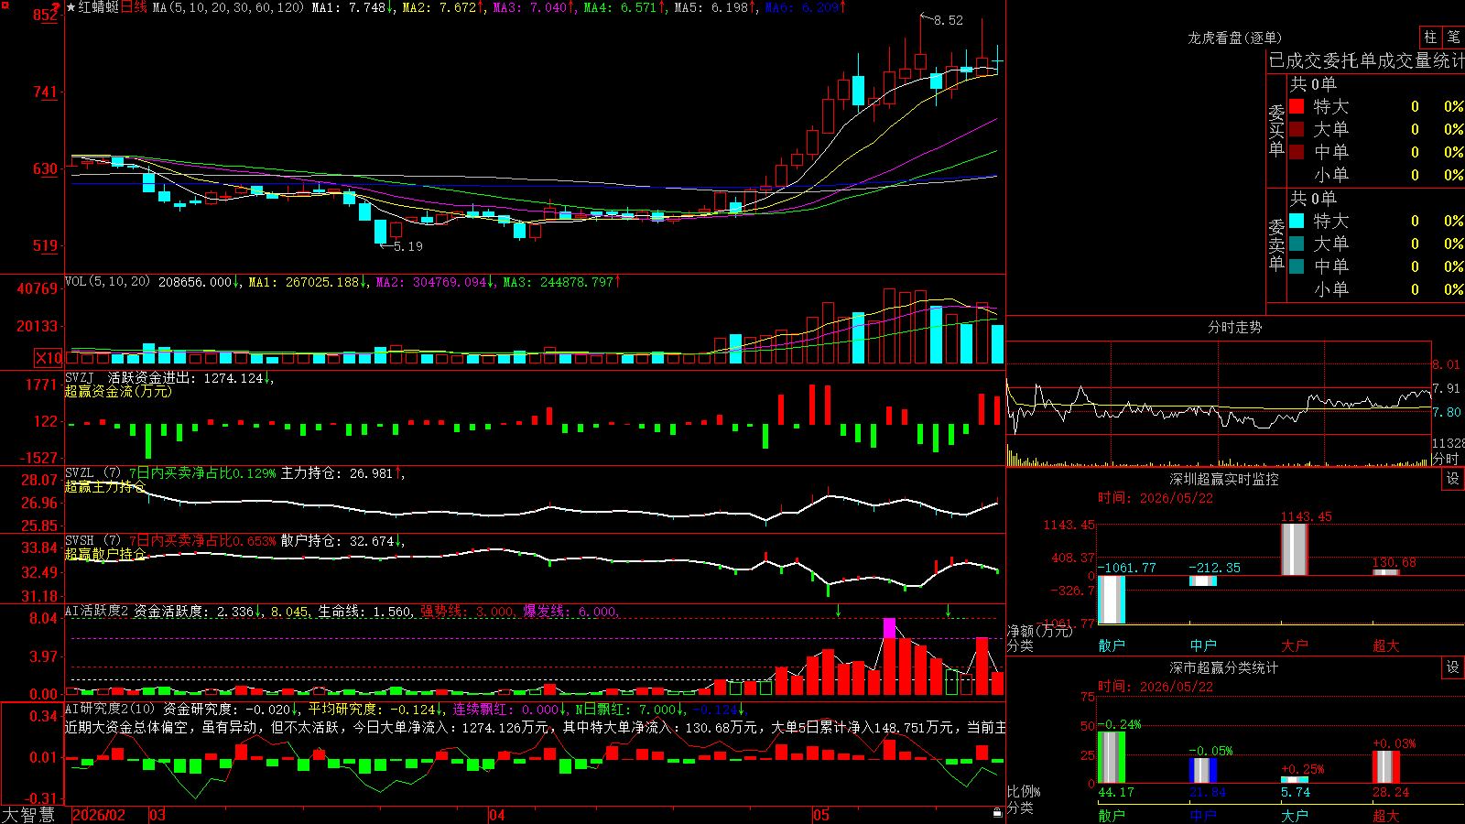This screenshot has width=1465, height=824.
Task: Click the star icon before 红蜻蜓
Action: tap(71, 7)
